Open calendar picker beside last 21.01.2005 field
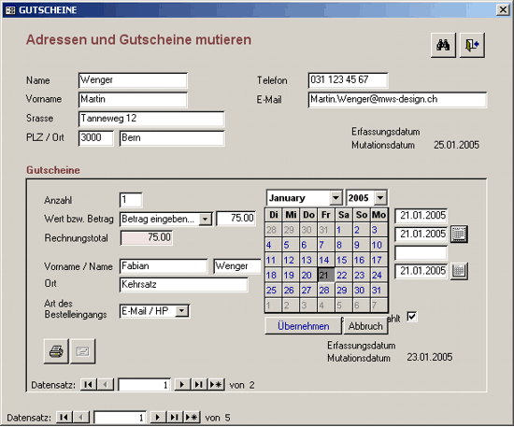The width and height of the screenshot is (514, 427). pyautogui.click(x=459, y=271)
